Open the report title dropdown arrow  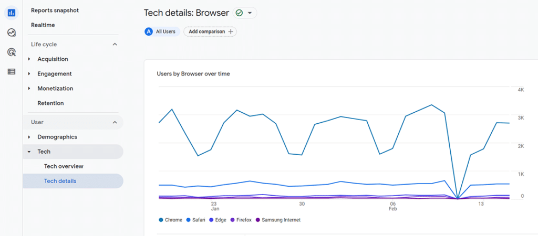tap(250, 13)
